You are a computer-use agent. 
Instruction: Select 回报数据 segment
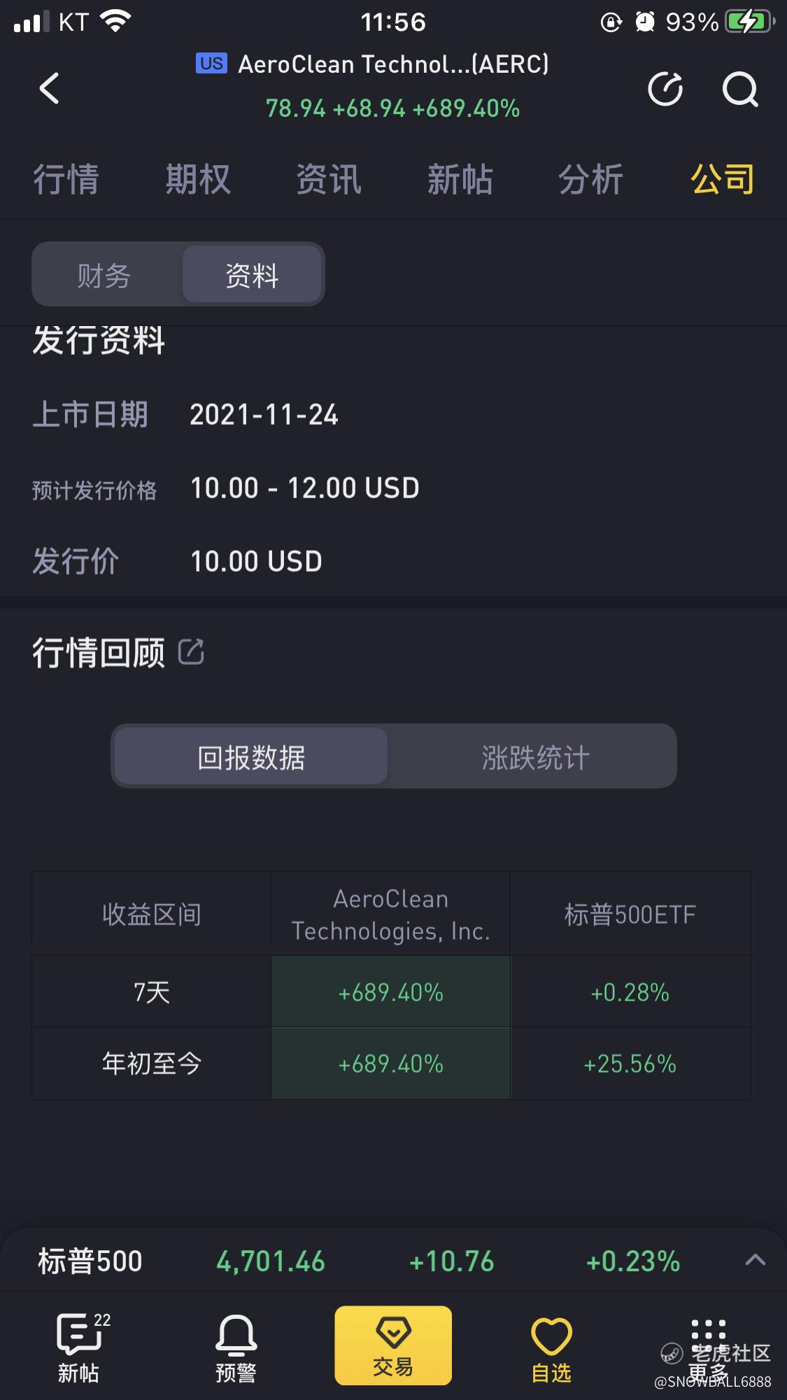(251, 757)
